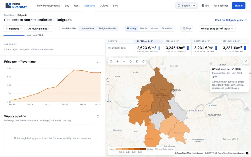251x157 pixels.
Task: Select Municipalities granularity
Action: click(69, 29)
